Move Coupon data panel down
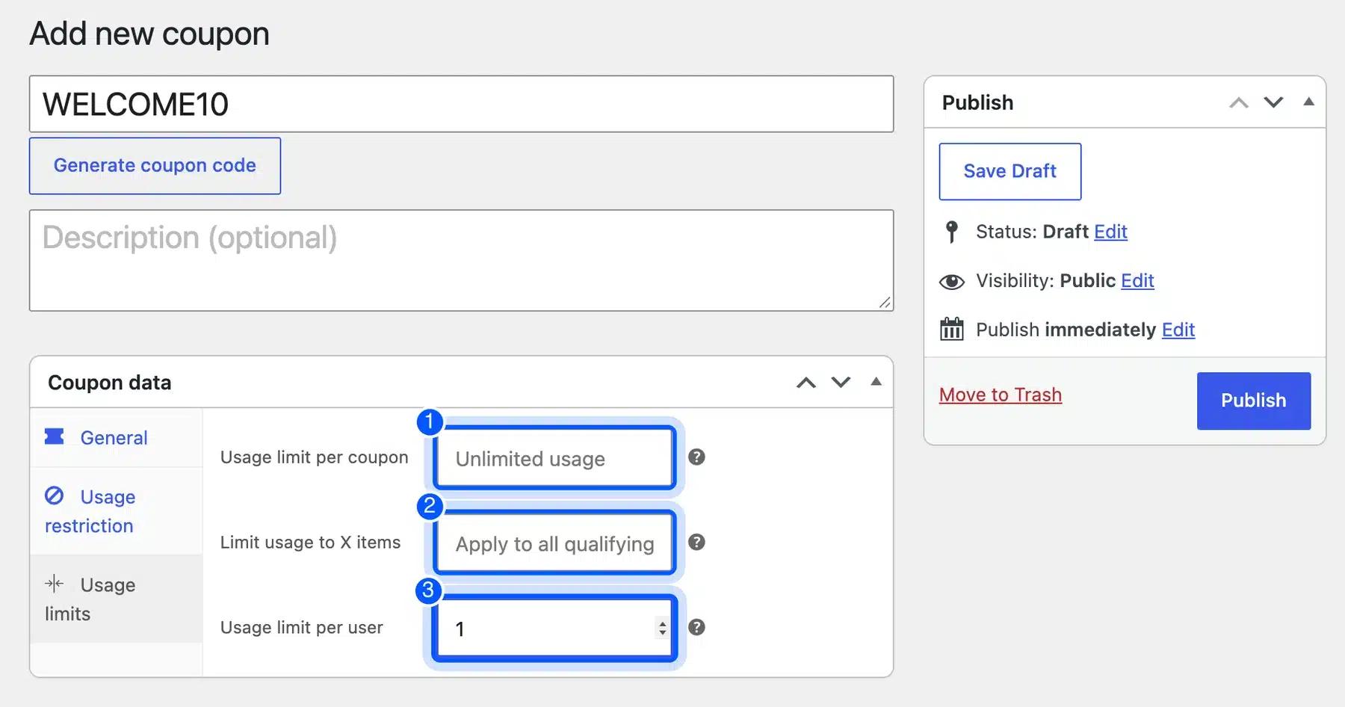Image resolution: width=1345 pixels, height=707 pixels. [x=841, y=383]
